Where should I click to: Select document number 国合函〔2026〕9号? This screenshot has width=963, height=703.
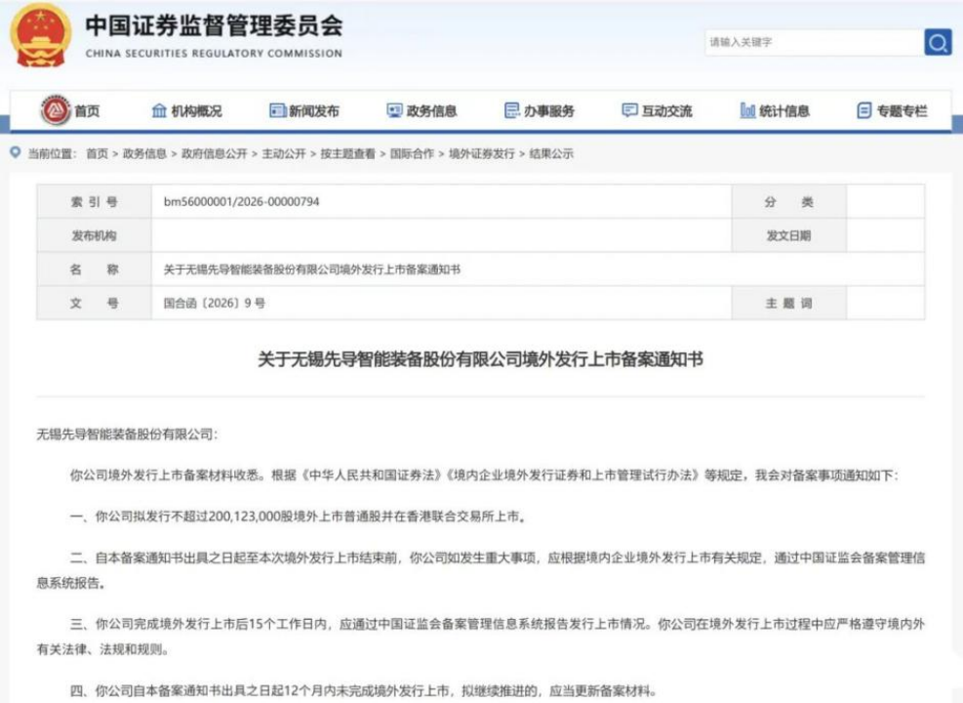[215, 303]
